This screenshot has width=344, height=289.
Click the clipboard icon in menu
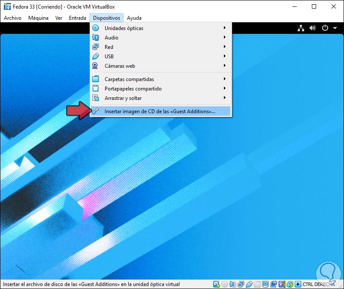pos(95,88)
